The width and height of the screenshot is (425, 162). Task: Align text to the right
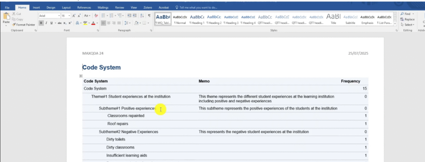[x=114, y=23]
